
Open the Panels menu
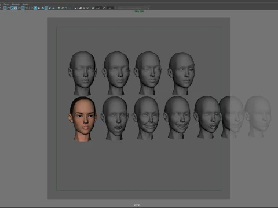[25, 5]
